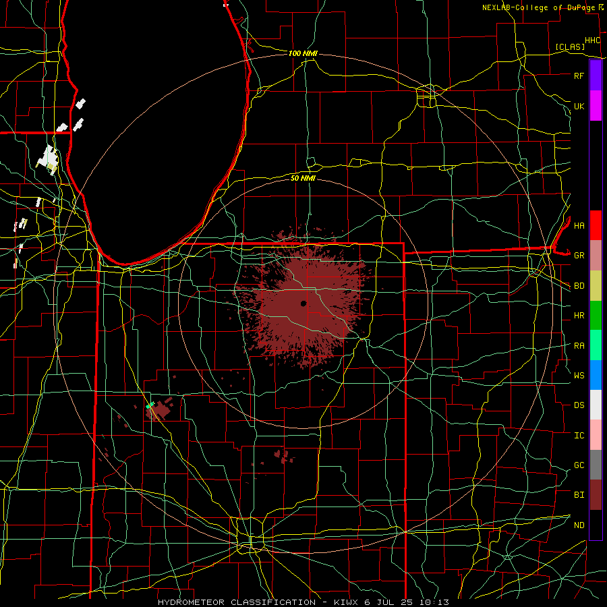Click the UK legend label
This screenshot has width=607, height=607.
579,106
